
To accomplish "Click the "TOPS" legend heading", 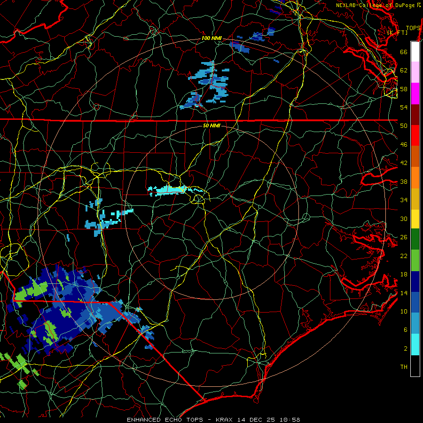I will 413,28.
